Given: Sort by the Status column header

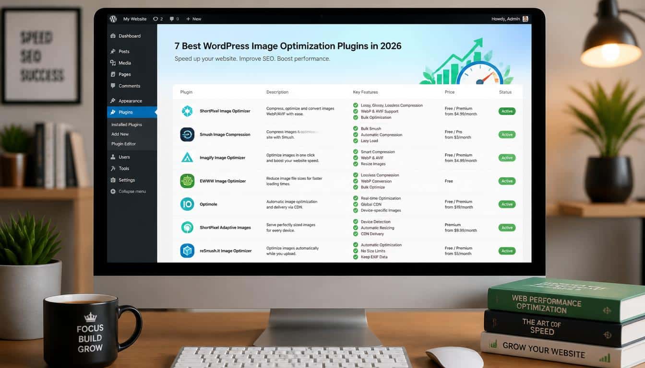Looking at the screenshot, I should tap(505, 92).
